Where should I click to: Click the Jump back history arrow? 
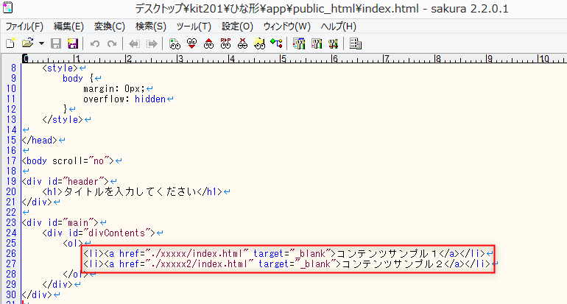134,43
